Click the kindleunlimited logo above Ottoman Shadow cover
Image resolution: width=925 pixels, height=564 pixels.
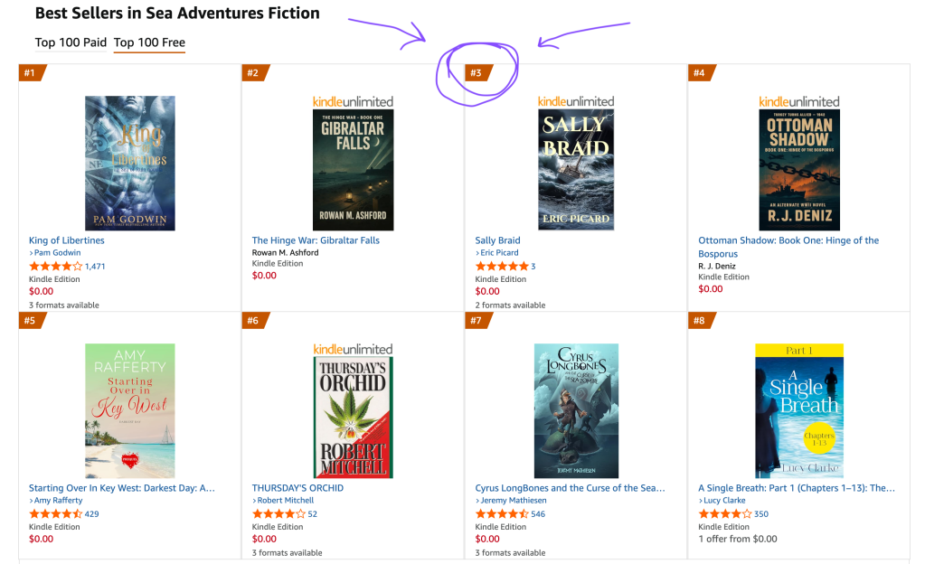point(799,101)
